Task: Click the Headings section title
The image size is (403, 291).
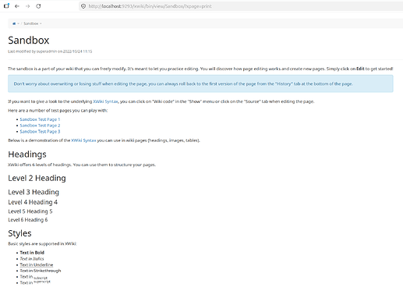Action: click(x=27, y=154)
